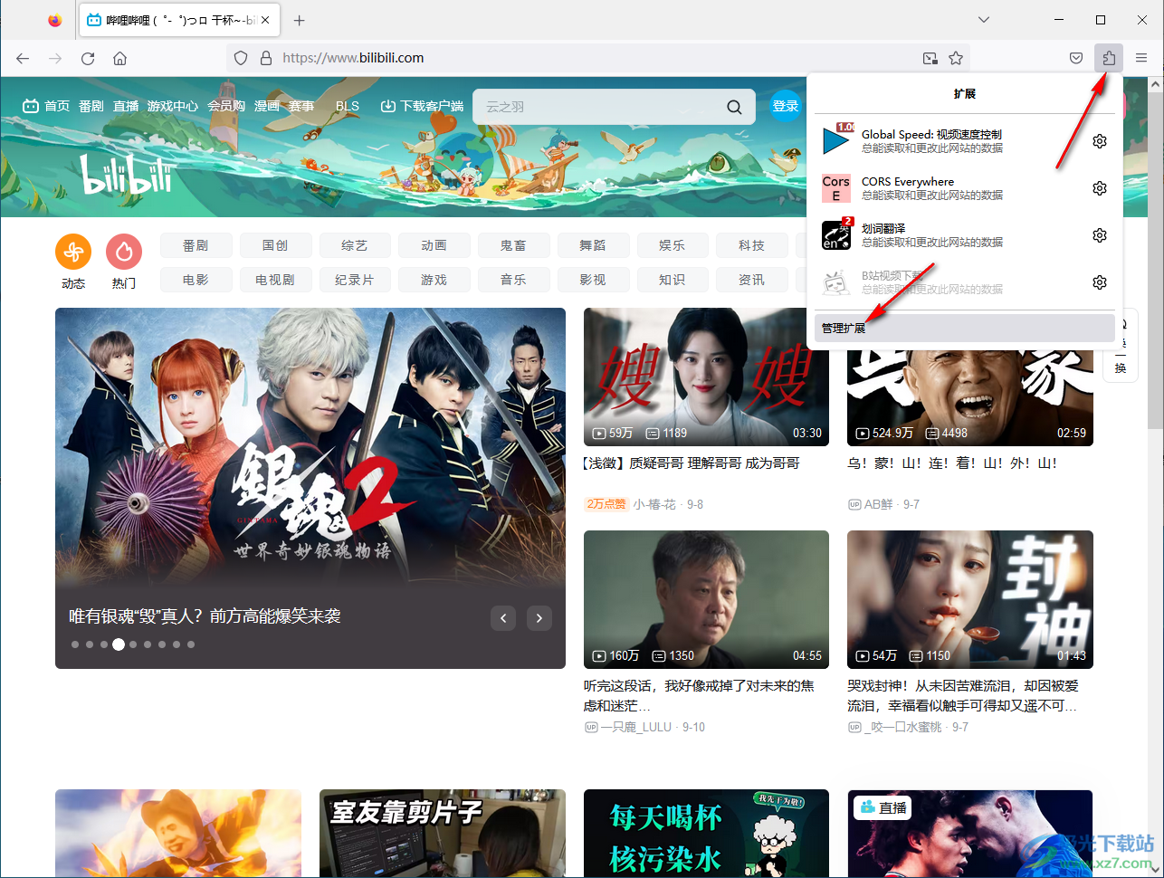
Task: Select the 音乐 category button
Action: click(x=513, y=280)
